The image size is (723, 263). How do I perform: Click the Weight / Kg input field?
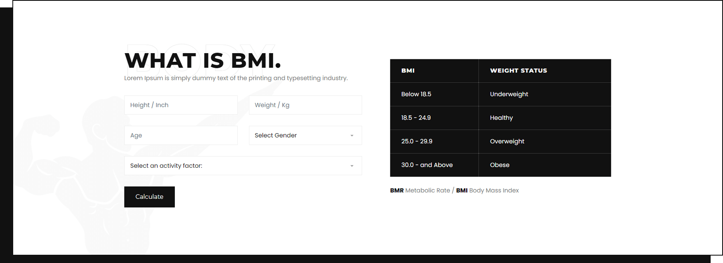tap(305, 105)
